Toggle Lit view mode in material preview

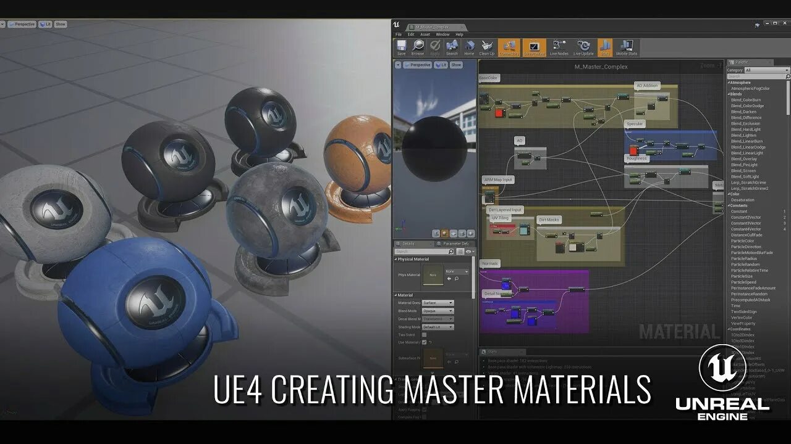(x=441, y=65)
